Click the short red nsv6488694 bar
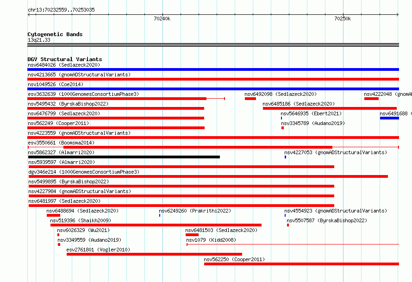This screenshot has height=282, width=412. (53, 215)
